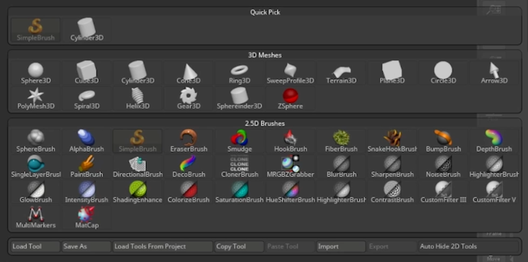
Task: Pick the FiberBrush tool
Action: pyautogui.click(x=341, y=141)
